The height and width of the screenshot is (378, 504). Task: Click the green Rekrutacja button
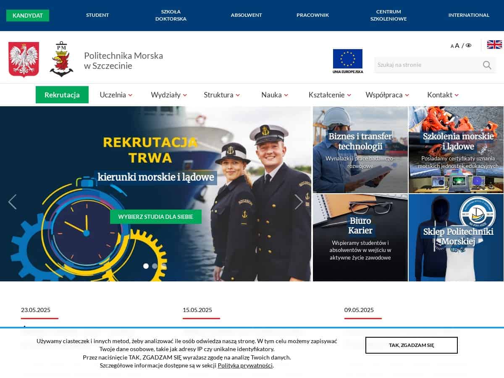tap(62, 94)
